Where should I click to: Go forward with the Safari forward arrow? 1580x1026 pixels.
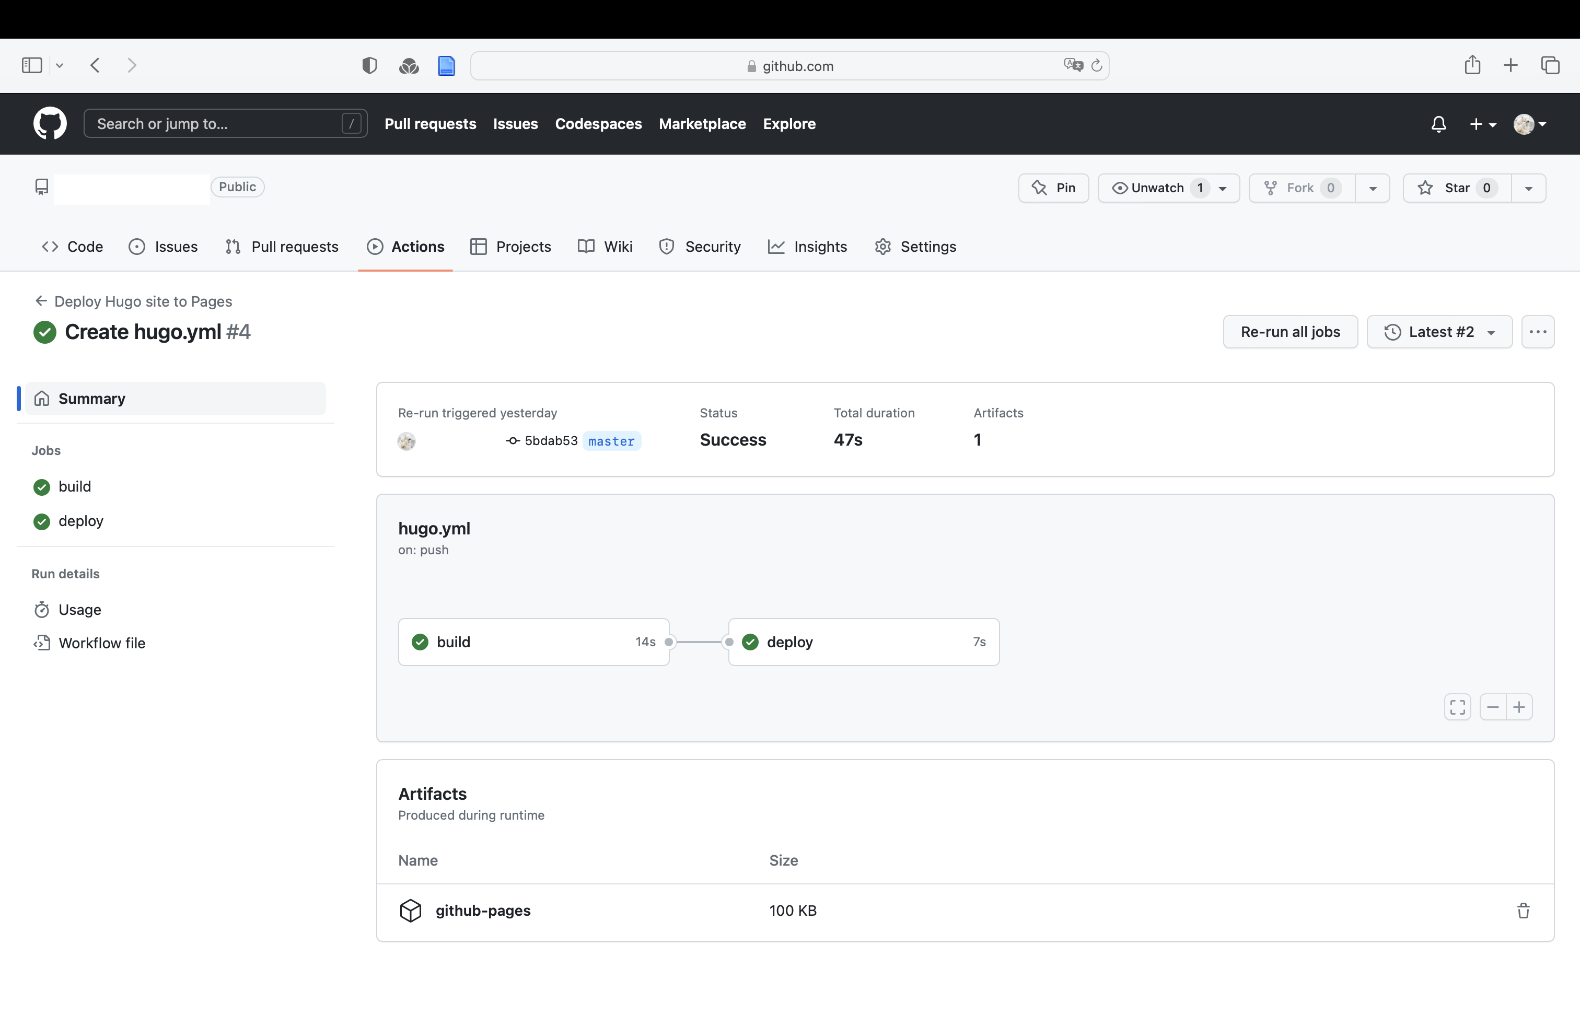(132, 65)
